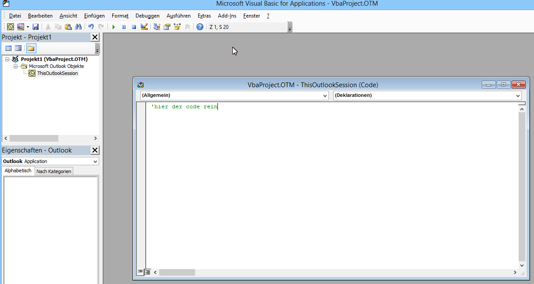Maximize the ThisOutlookSession code window
The image size is (534, 284).
pos(503,85)
